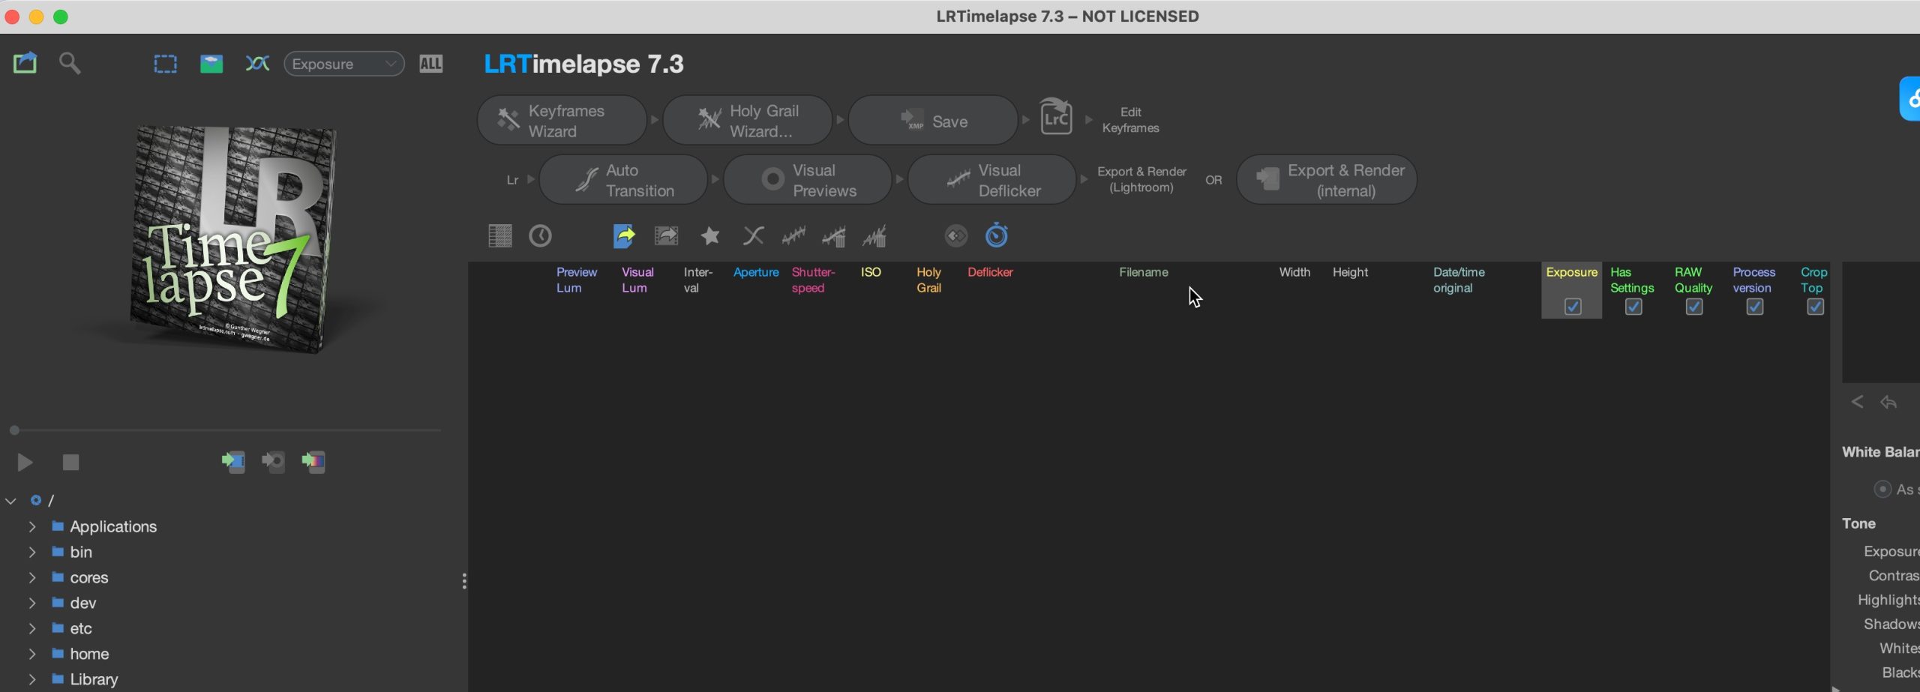Click Export & Render (internal) button
The image size is (1920, 692).
click(1327, 180)
